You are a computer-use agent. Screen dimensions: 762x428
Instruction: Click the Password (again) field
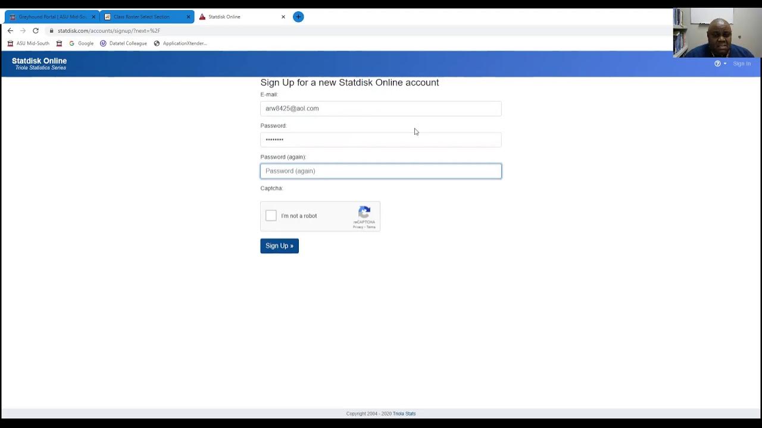click(x=381, y=171)
